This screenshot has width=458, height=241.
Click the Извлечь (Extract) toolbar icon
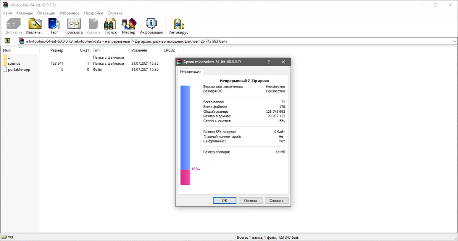tap(35, 26)
